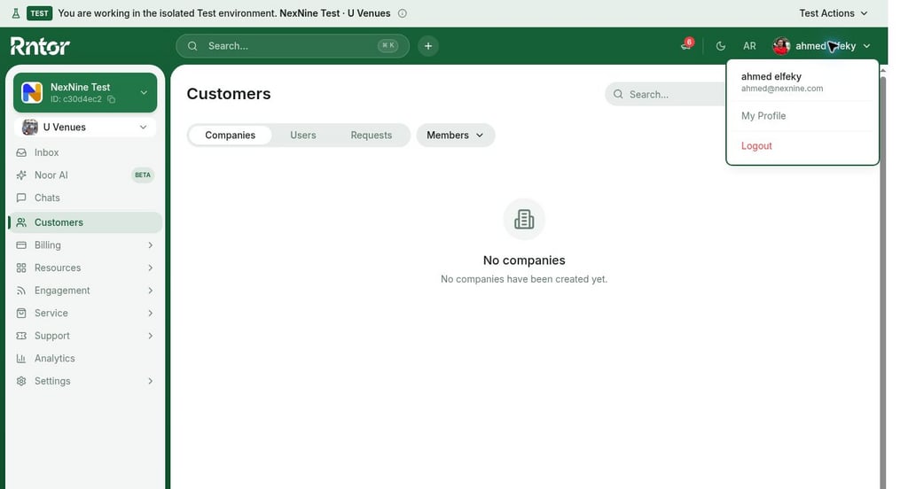Click the flask test-environment icon
The height and width of the screenshot is (489, 908).
16,13
